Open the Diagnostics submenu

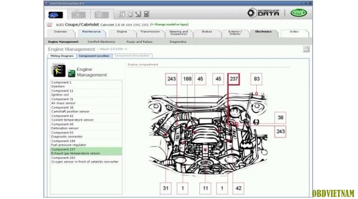coord(178,42)
